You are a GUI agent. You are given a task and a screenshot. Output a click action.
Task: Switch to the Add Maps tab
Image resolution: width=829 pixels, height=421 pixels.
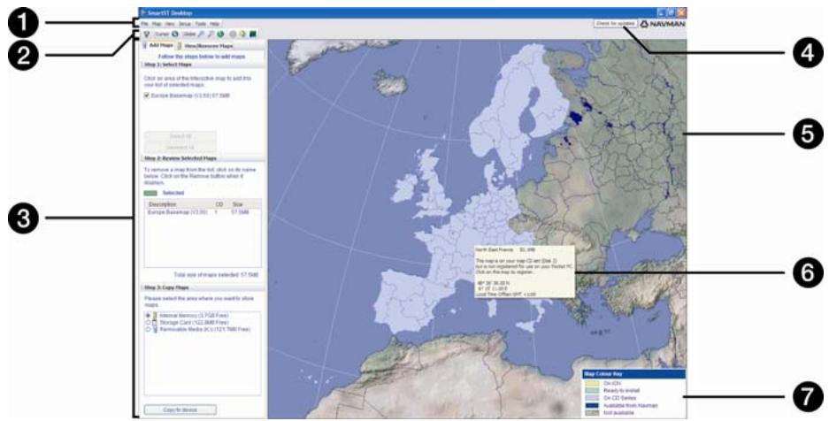tap(157, 46)
